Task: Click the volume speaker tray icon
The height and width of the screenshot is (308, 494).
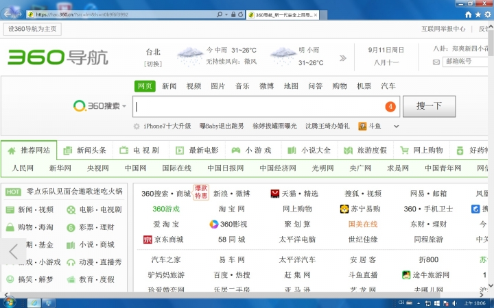Action: (x=455, y=303)
